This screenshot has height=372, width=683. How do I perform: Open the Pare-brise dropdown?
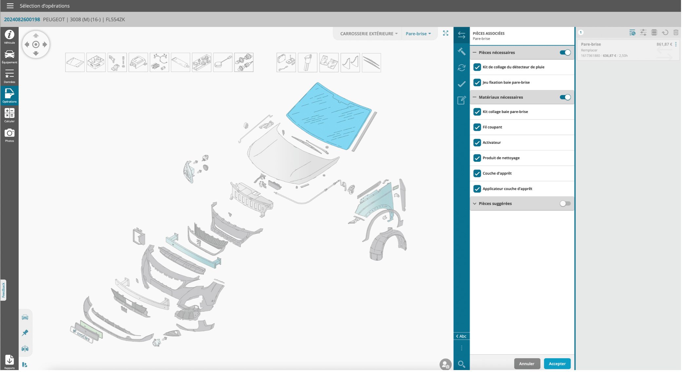[418, 34]
